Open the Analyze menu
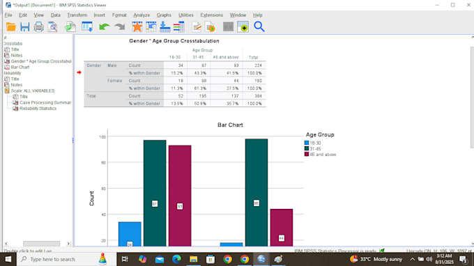The width and height of the screenshot is (474, 266). pyautogui.click(x=142, y=15)
